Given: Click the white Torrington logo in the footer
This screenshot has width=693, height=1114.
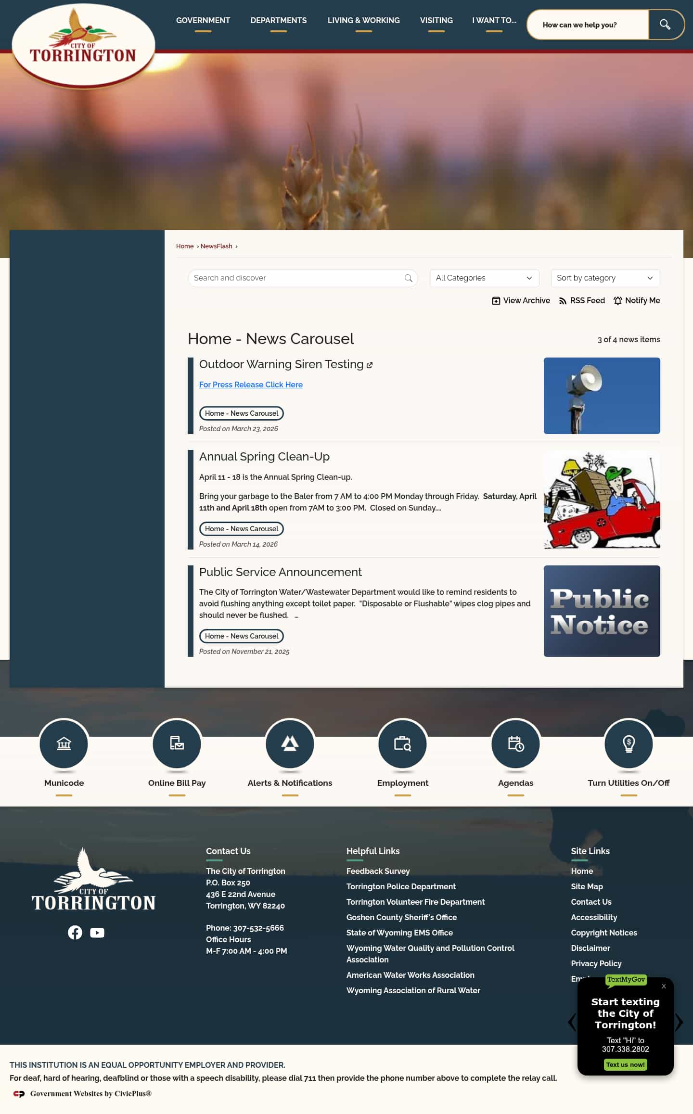Looking at the screenshot, I should 94,879.
